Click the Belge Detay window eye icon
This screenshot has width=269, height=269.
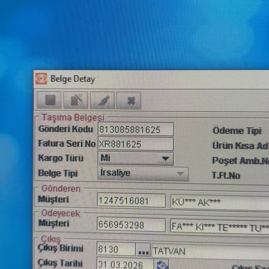(x=41, y=79)
